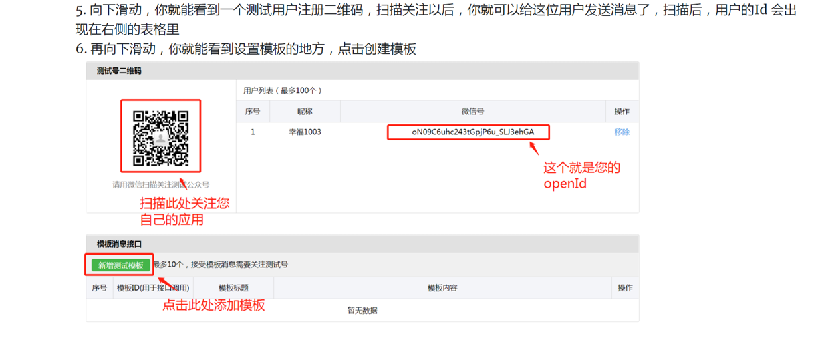Click the 模板标题 column header
The height and width of the screenshot is (338, 822).
pos(233,288)
